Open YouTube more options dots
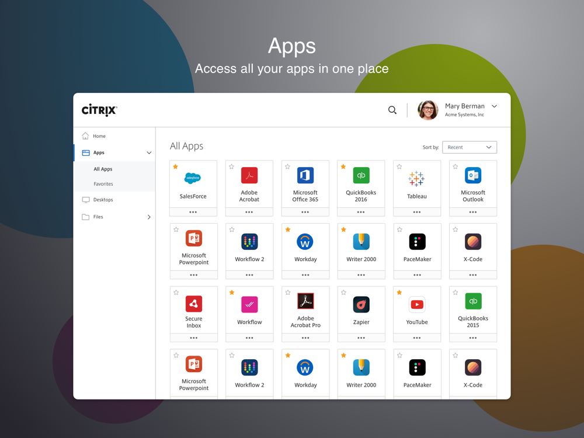The height and width of the screenshot is (438, 584). click(x=417, y=338)
